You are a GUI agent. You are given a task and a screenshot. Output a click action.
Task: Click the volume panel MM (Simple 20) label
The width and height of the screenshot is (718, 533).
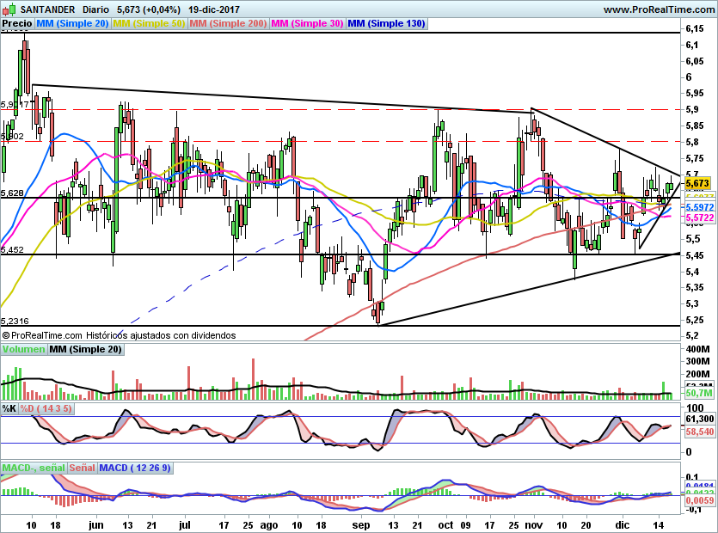click(x=85, y=349)
